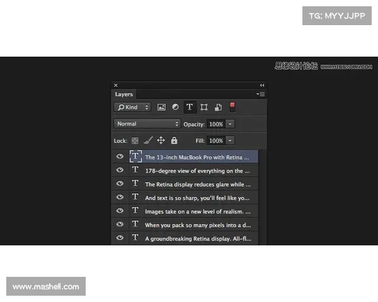Select the '178-degree view of everything' layer name

pyautogui.click(x=197, y=171)
